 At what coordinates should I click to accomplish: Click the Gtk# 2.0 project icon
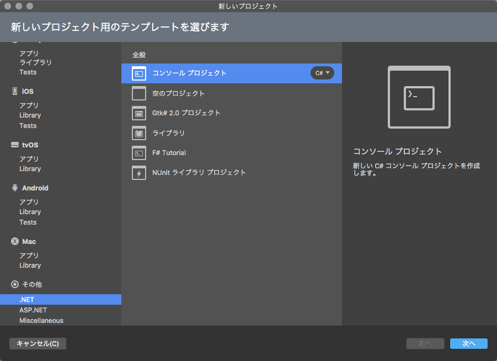139,113
